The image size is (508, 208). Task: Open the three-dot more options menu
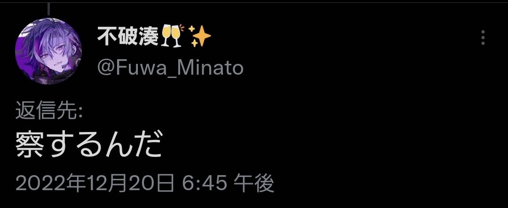pos(483,38)
